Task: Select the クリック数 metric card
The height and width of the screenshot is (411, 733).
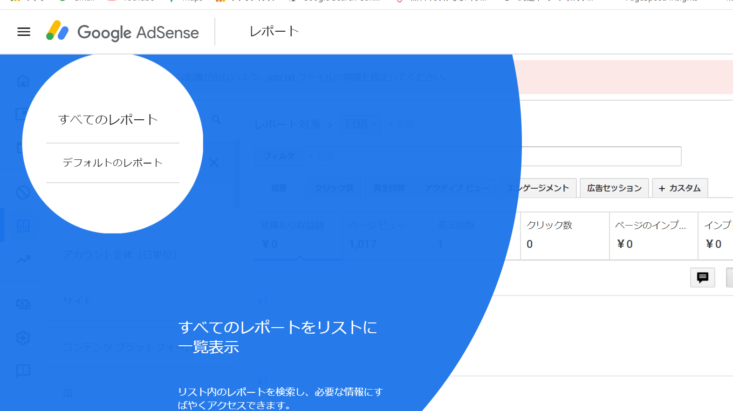Action: 565,236
